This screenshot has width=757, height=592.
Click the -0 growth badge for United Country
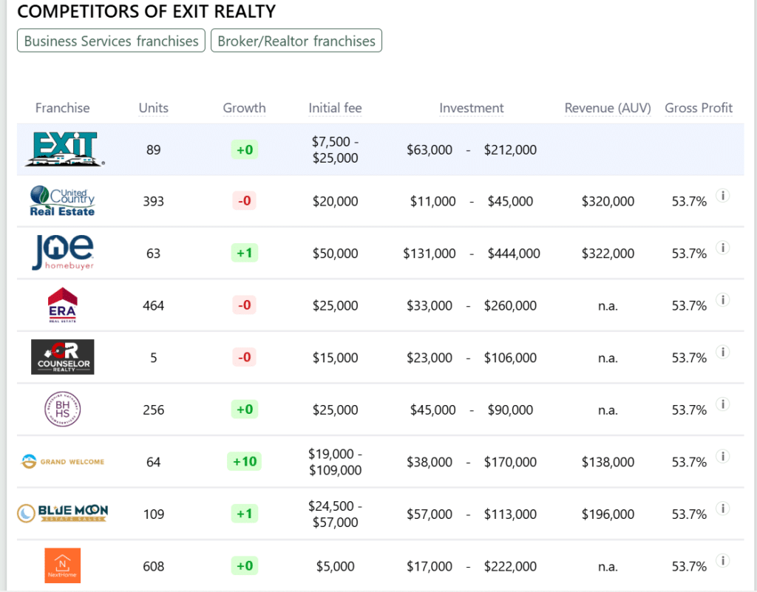(244, 201)
